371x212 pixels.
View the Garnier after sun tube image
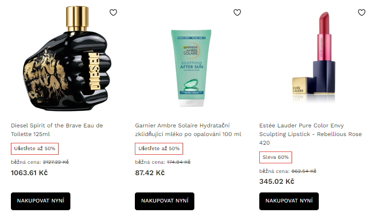coord(191,68)
